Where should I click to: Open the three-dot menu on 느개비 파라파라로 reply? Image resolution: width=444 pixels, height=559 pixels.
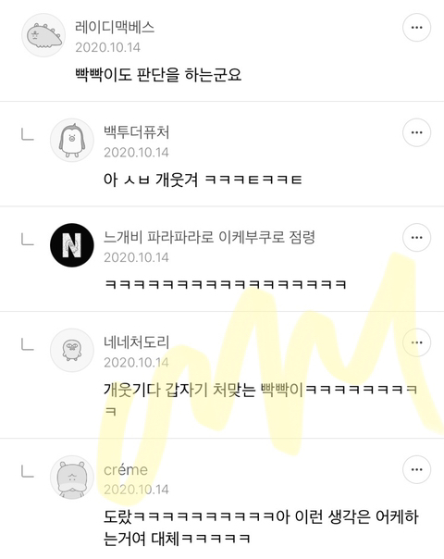pyautogui.click(x=416, y=238)
